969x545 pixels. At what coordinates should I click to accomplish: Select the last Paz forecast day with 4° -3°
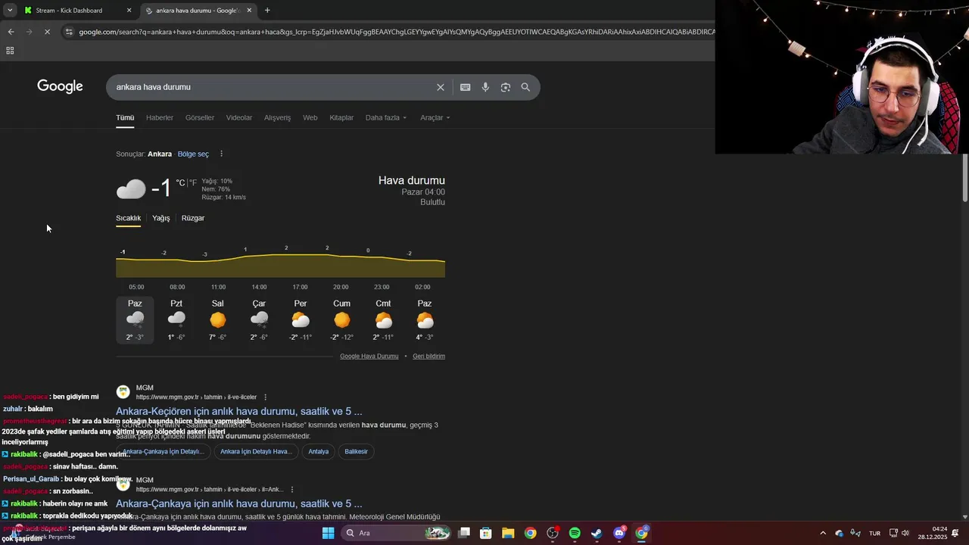tap(425, 319)
